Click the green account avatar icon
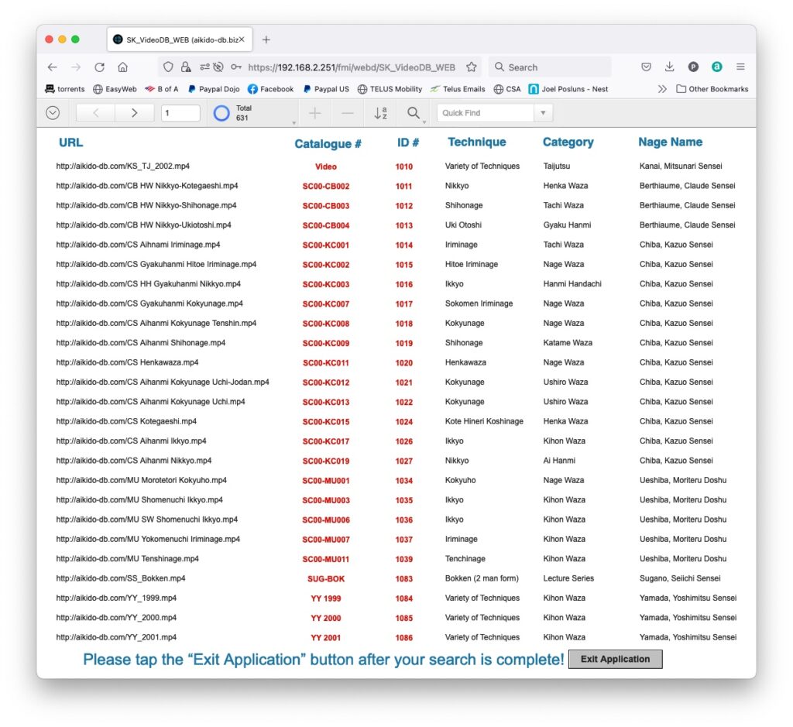This screenshot has height=727, width=793. (716, 67)
